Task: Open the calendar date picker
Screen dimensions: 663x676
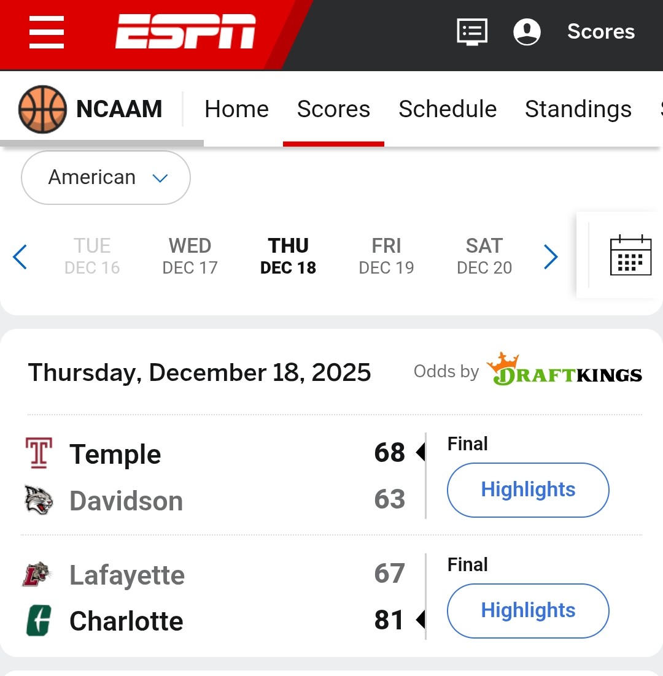Action: pos(630,255)
